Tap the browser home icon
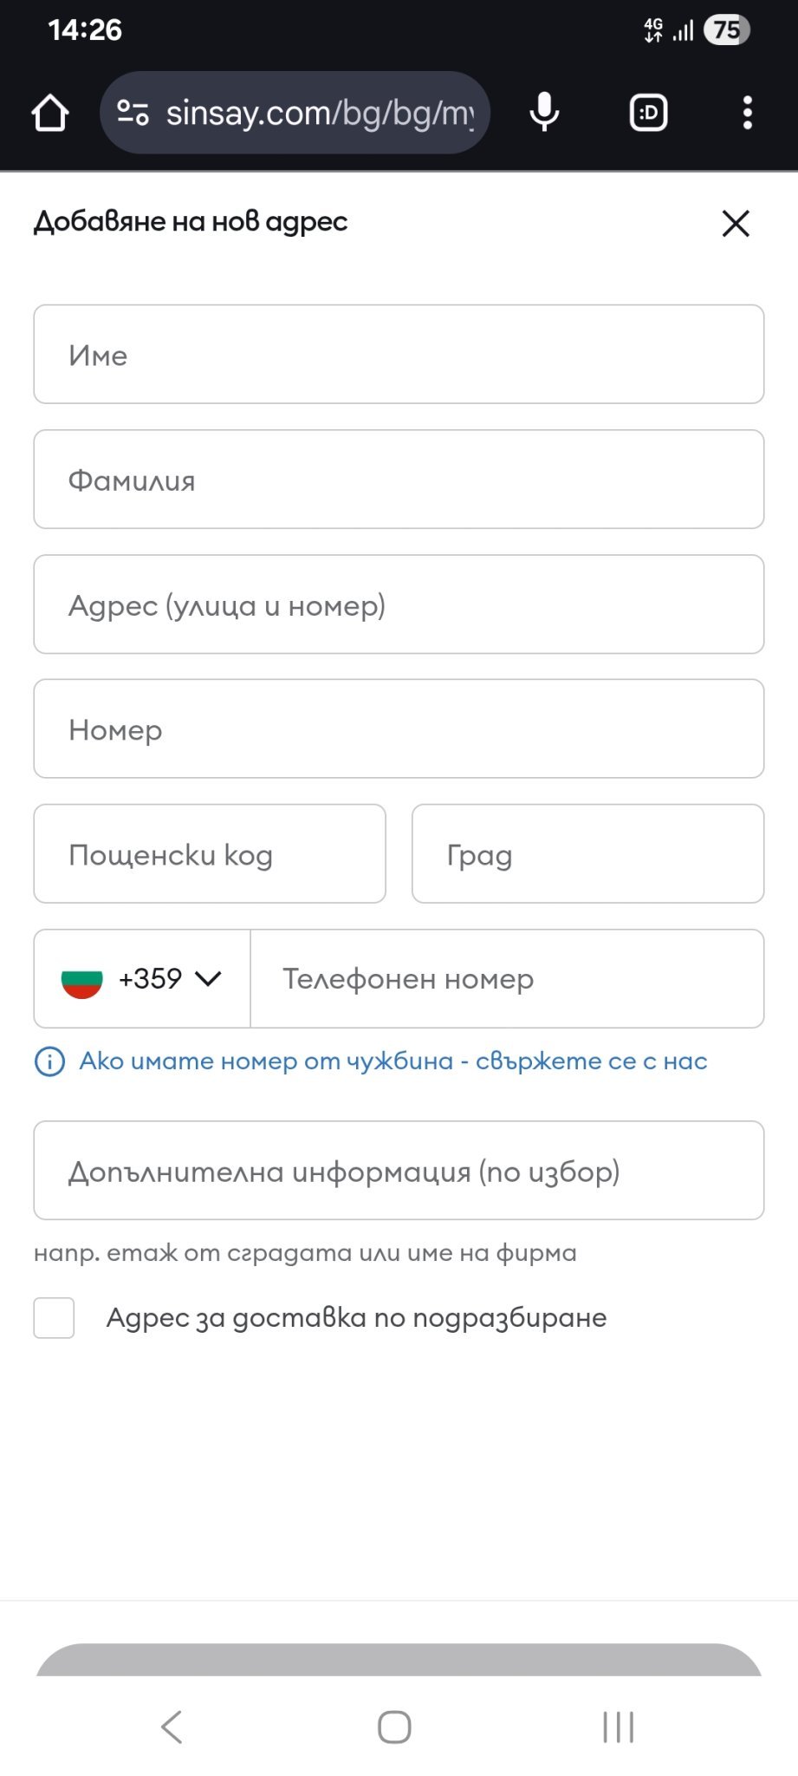798x1776 pixels. click(50, 113)
